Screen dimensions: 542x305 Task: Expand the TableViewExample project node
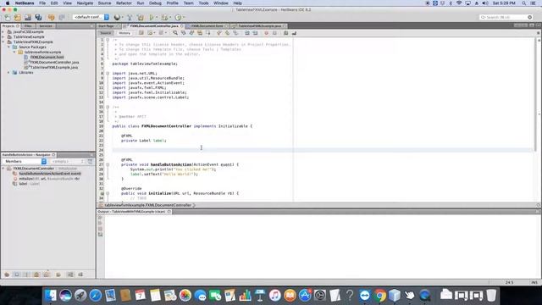tap(3, 36)
